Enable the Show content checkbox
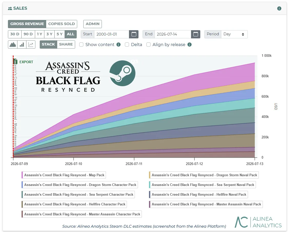 coord(81,45)
